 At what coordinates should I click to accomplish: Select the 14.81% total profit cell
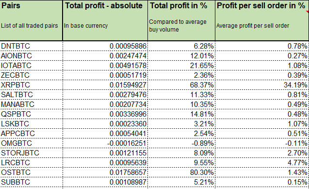tap(181, 114)
